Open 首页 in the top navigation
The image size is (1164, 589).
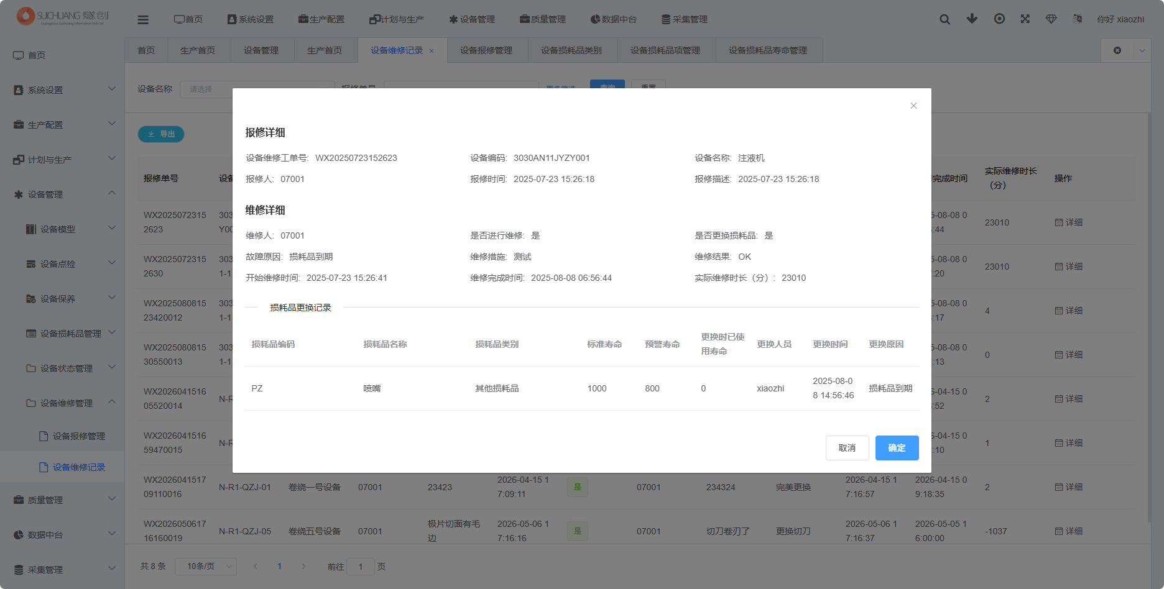pyautogui.click(x=188, y=19)
